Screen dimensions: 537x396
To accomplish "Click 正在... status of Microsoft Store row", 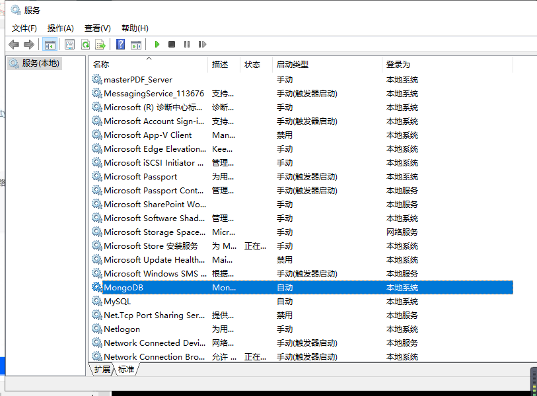I will [x=255, y=246].
